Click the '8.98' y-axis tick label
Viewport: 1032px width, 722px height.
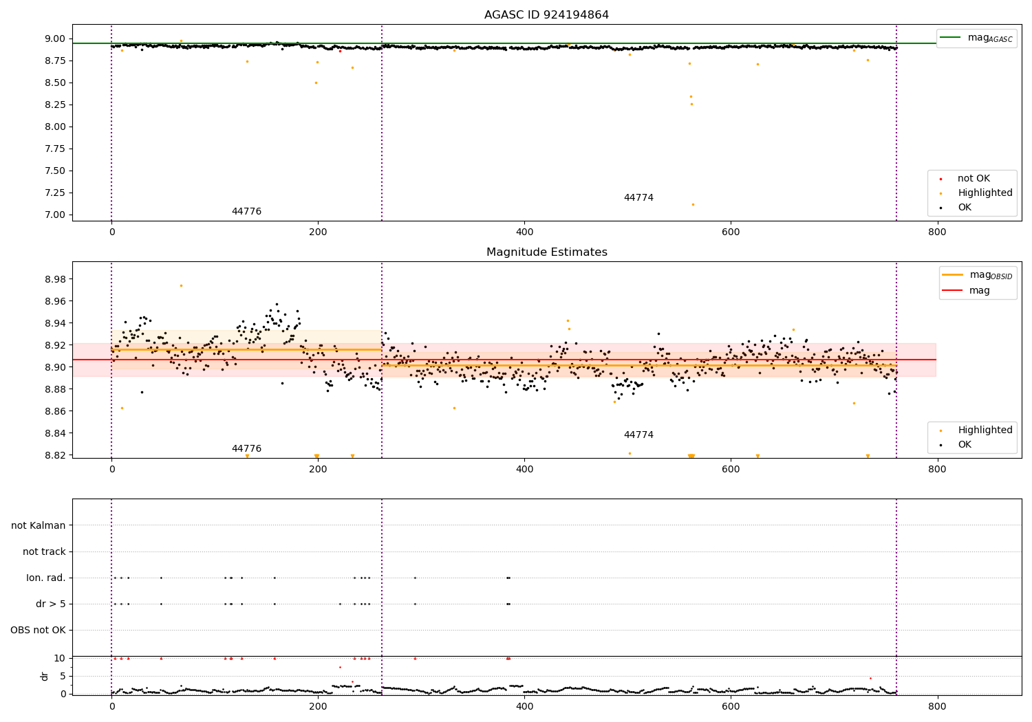(56, 280)
